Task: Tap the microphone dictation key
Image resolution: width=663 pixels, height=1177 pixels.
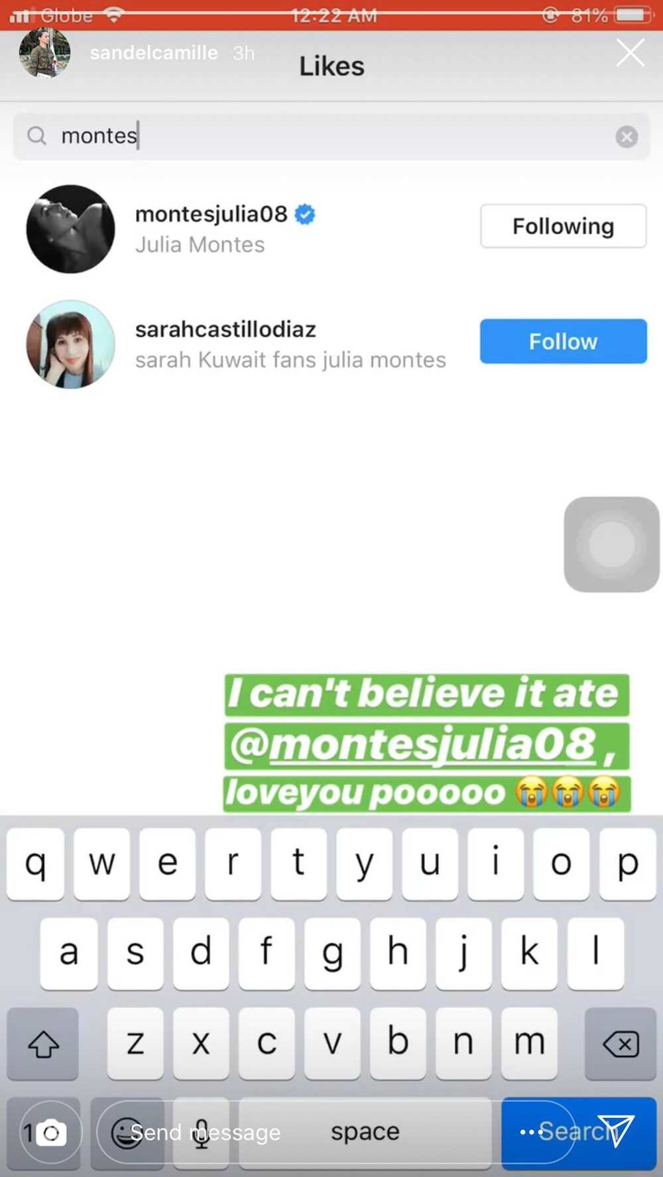Action: (x=201, y=1133)
